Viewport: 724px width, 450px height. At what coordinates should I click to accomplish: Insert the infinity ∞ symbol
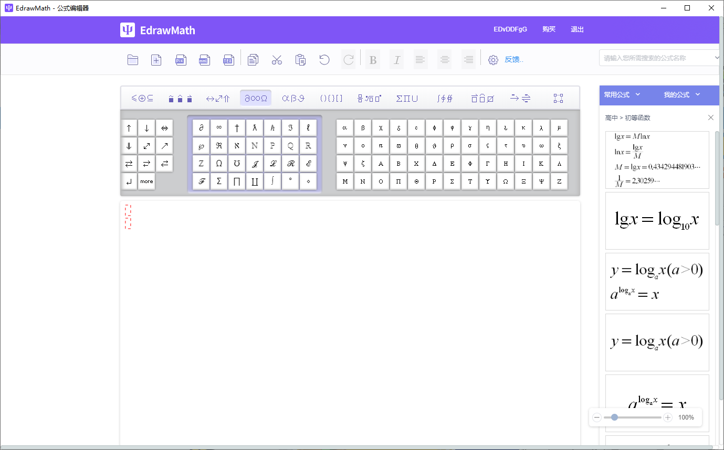(x=219, y=127)
